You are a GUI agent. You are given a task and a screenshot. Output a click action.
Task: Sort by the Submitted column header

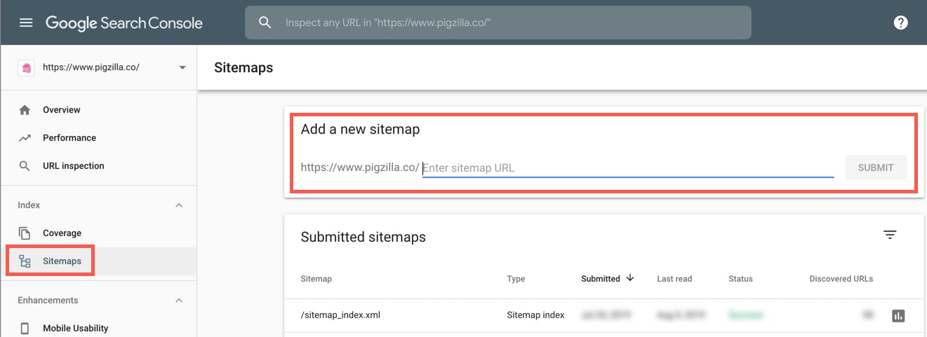tap(601, 279)
